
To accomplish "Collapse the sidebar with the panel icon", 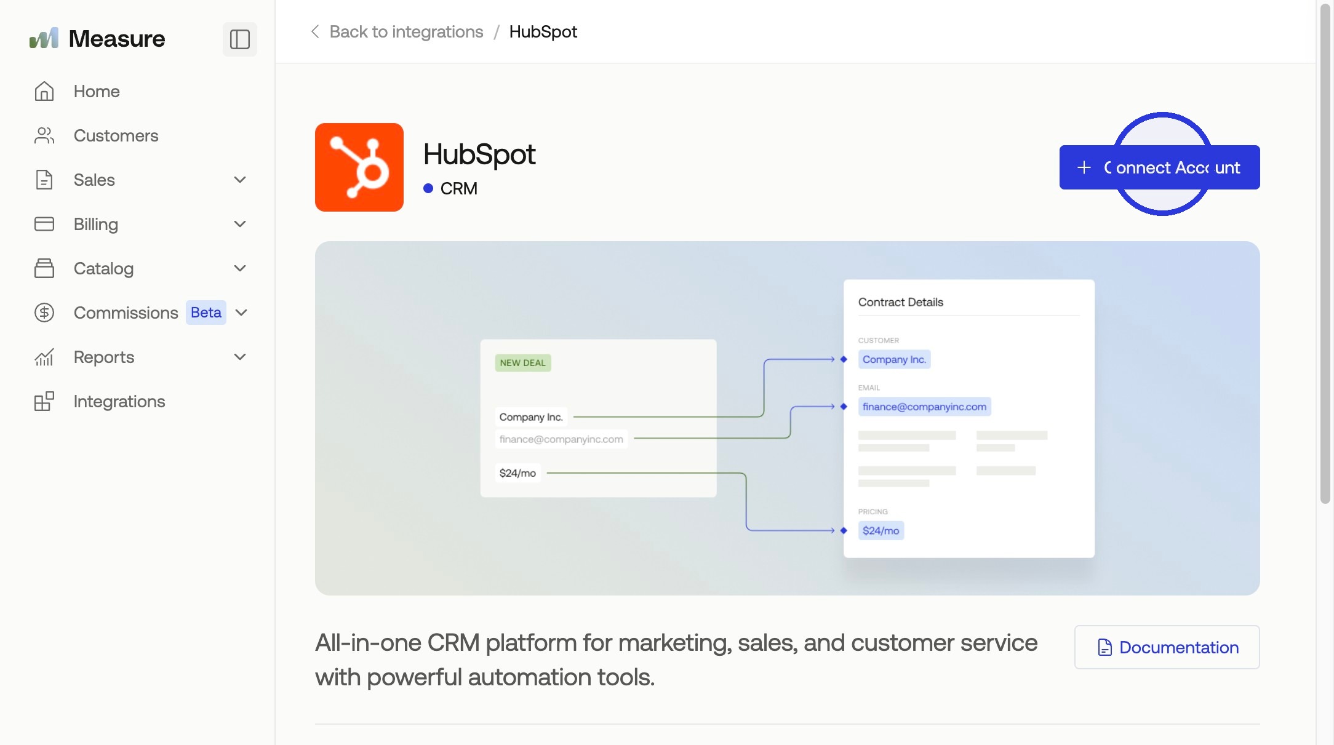I will [x=240, y=39].
